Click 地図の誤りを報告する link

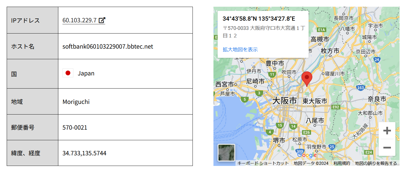(376, 163)
